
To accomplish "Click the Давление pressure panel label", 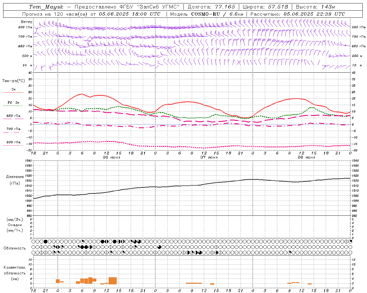I will tap(14, 177).
